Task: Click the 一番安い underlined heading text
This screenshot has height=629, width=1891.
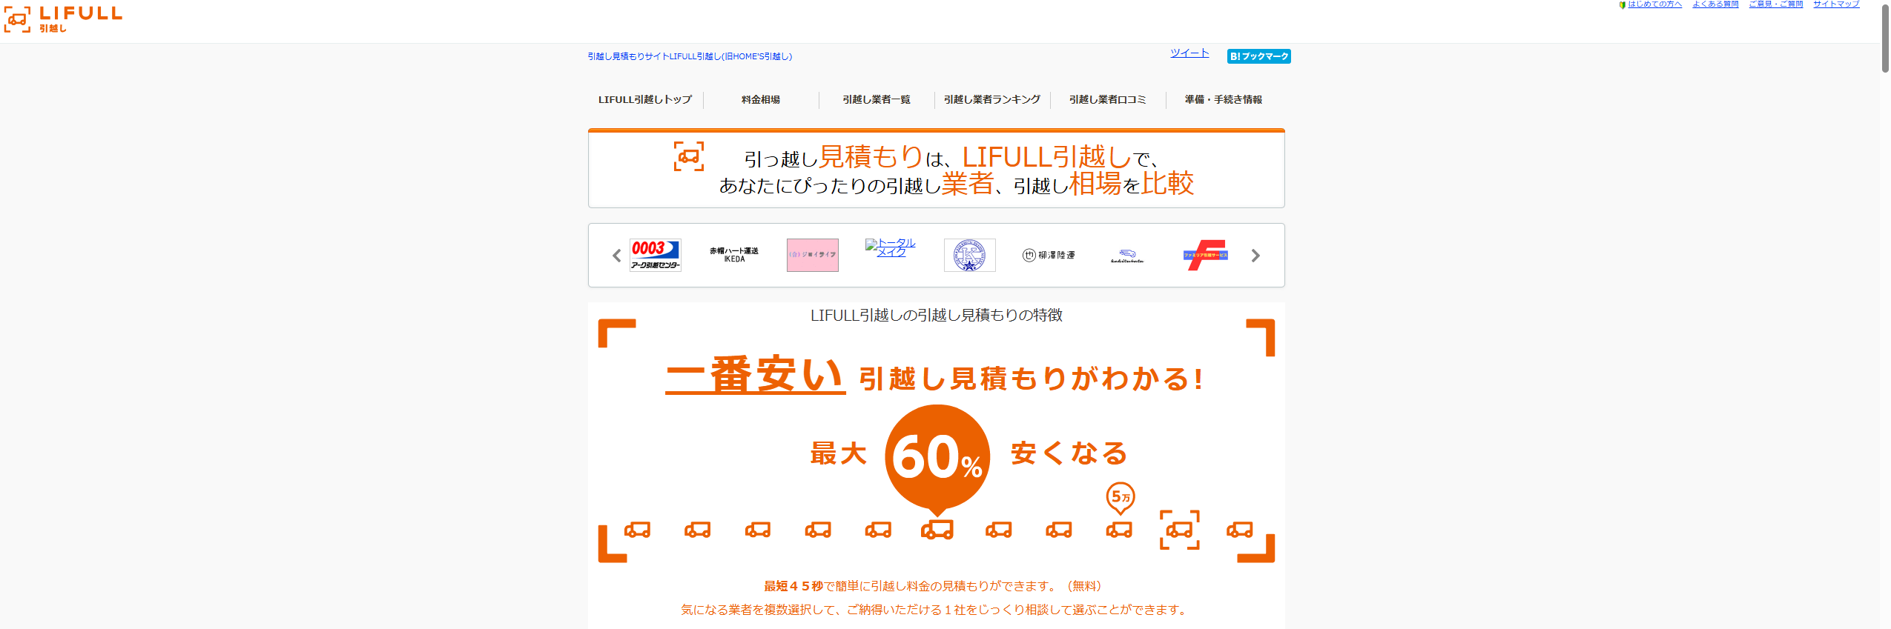Action: point(755,375)
